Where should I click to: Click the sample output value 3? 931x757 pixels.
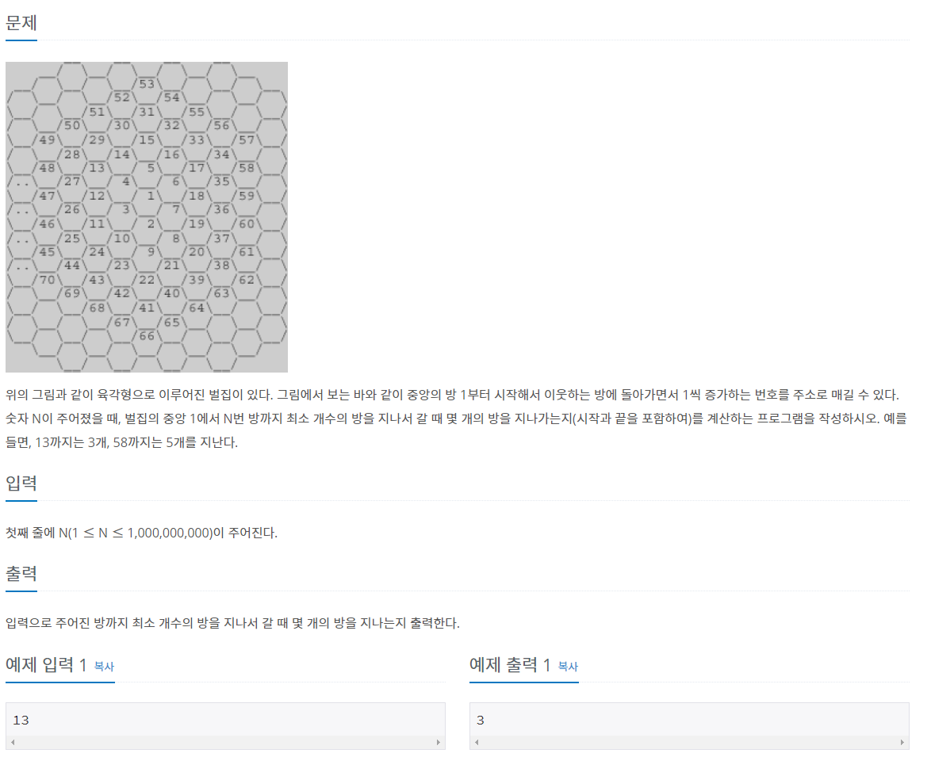(481, 720)
